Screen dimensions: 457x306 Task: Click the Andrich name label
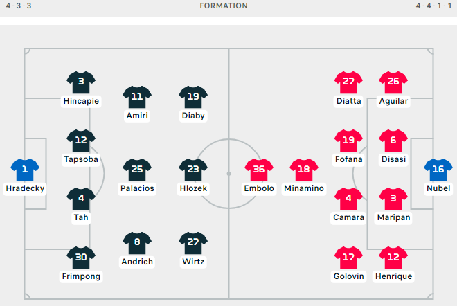pos(137,262)
